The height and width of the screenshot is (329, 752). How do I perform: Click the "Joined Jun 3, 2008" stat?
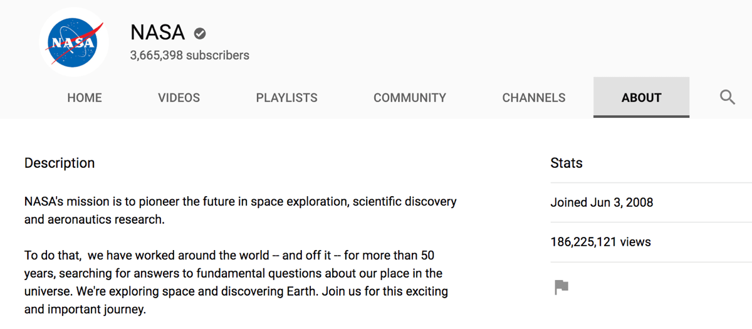click(x=602, y=202)
